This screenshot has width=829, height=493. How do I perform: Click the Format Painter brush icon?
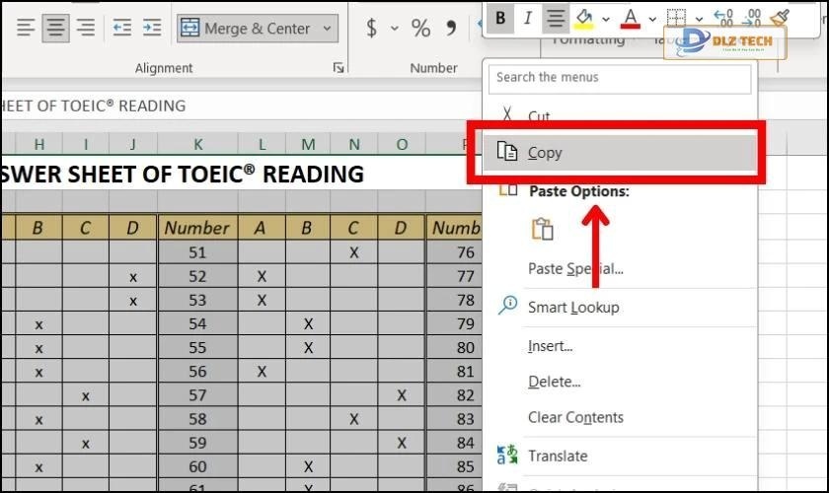click(780, 17)
